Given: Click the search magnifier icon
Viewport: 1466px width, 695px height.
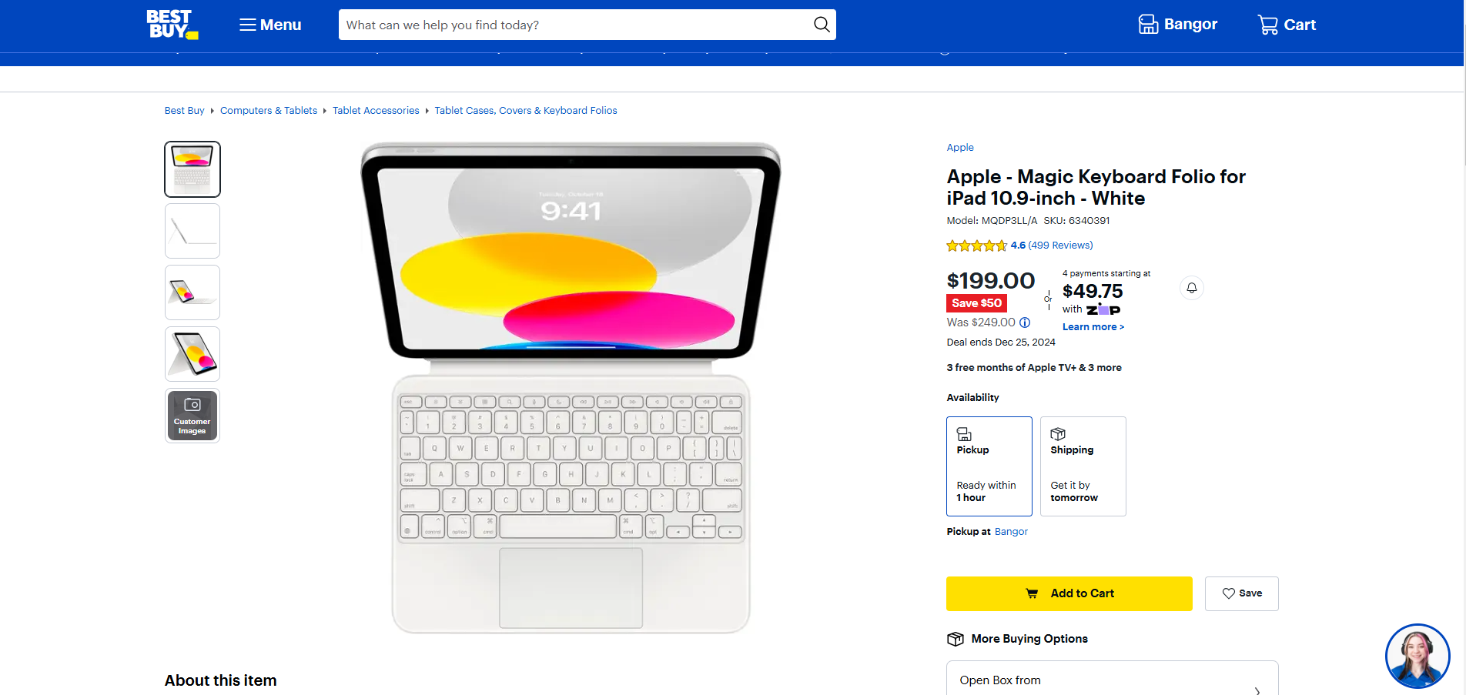Looking at the screenshot, I should click(822, 25).
